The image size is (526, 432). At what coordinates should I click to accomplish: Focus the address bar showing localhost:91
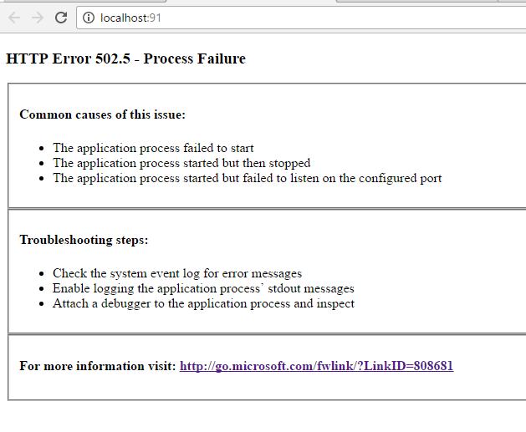(301, 18)
